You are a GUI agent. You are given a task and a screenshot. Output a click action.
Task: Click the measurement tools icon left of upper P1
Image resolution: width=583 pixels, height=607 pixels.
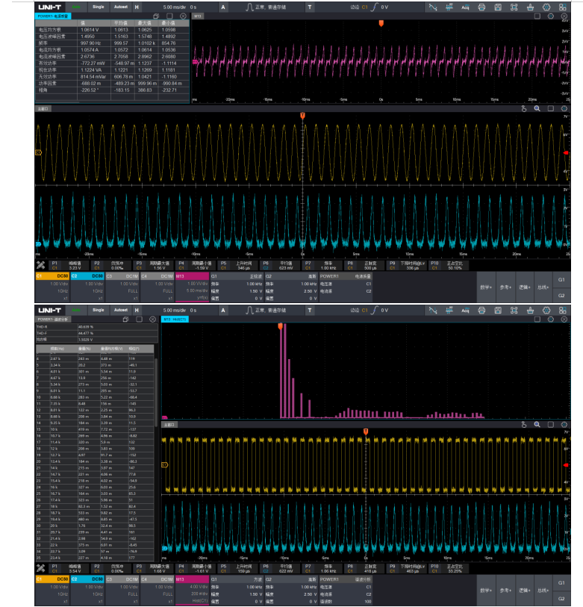tap(40, 264)
